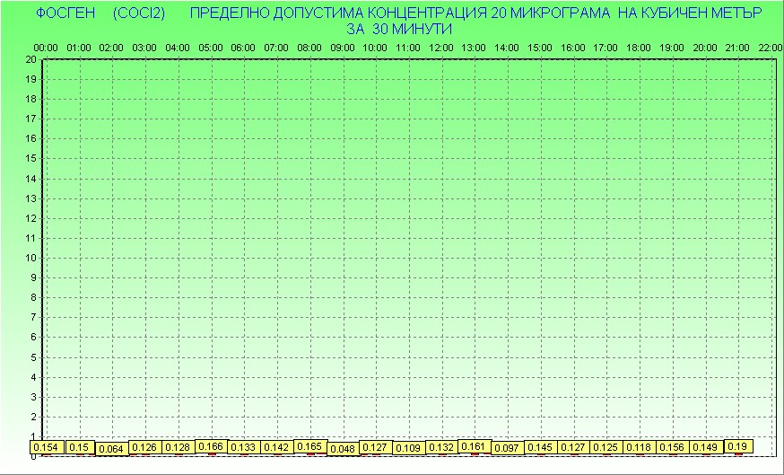Select the 05:00 time marker

(x=210, y=48)
